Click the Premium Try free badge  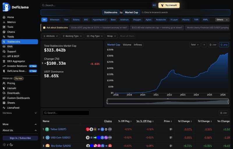click(19, 79)
